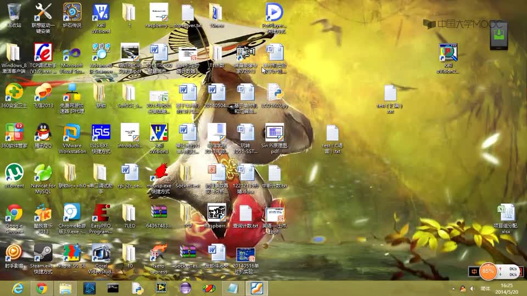Screen dimensions: 527x296
Task: Launch mcuisp.exe shortcut
Action: [x=159, y=179]
